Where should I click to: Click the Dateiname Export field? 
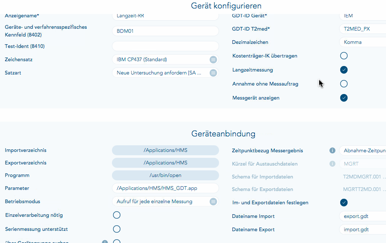[363, 229]
